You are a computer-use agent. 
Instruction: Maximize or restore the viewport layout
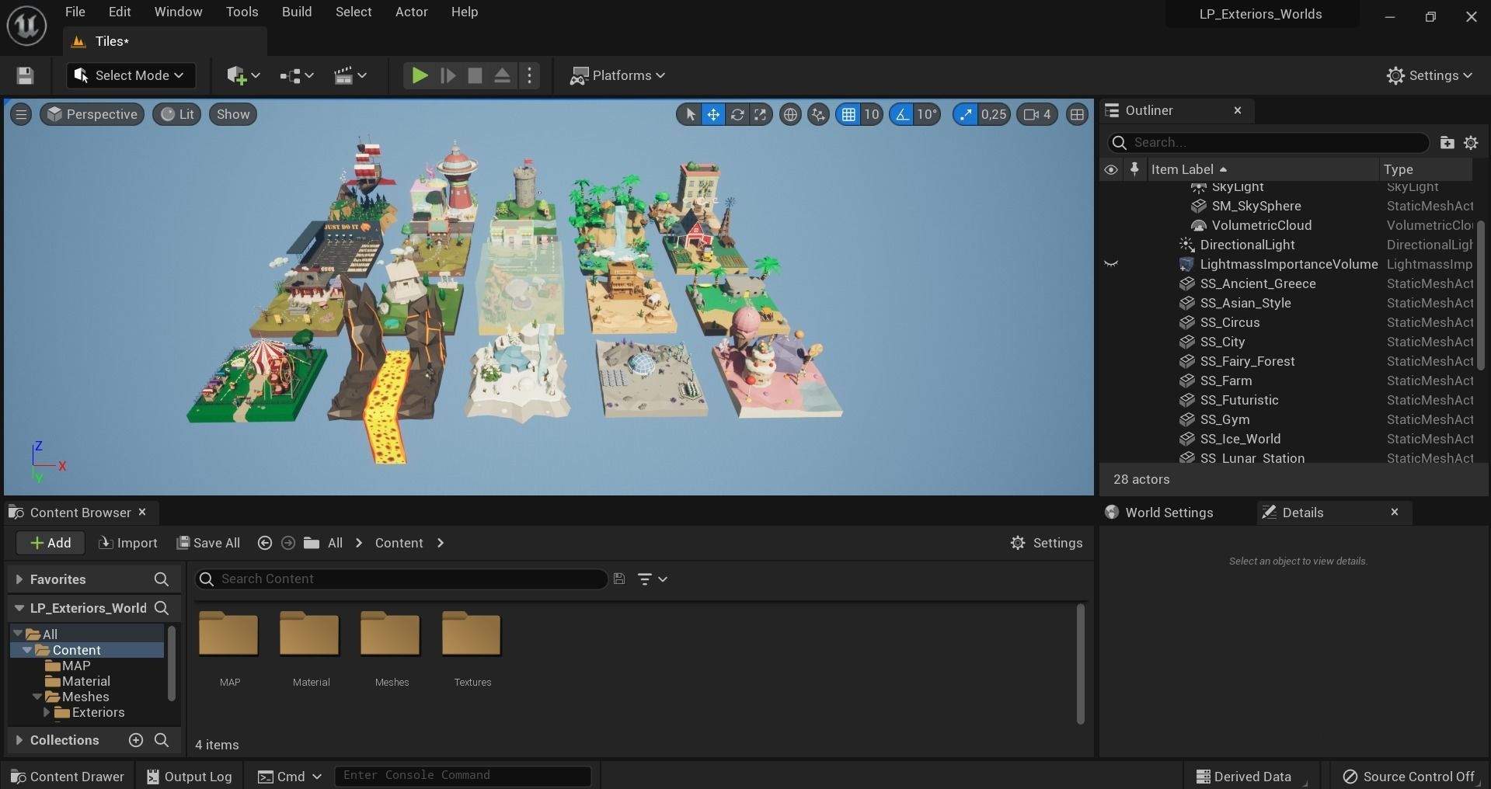[1077, 114]
